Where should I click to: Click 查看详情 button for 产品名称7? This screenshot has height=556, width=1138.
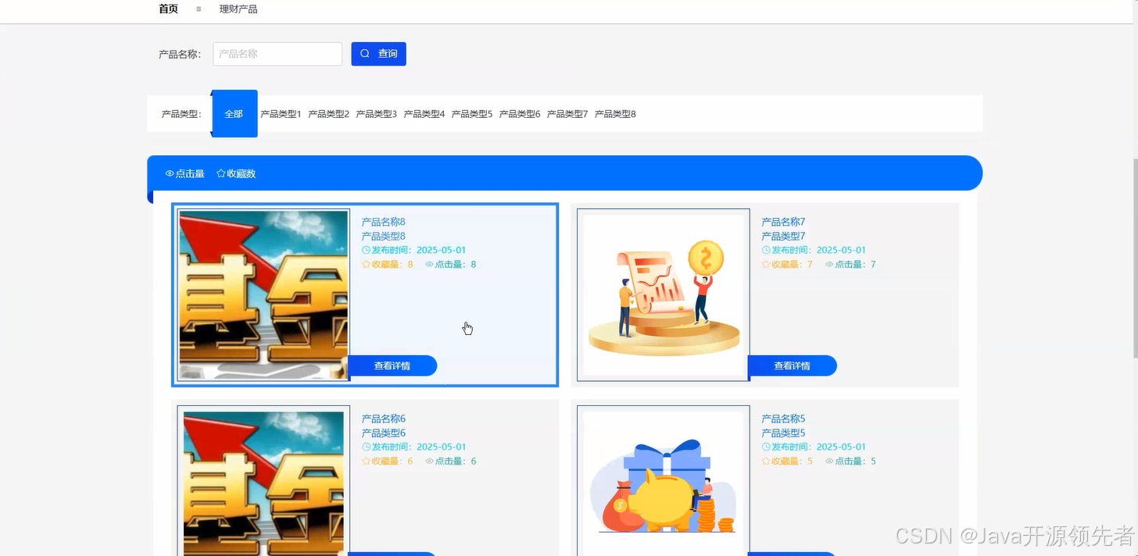[793, 365]
